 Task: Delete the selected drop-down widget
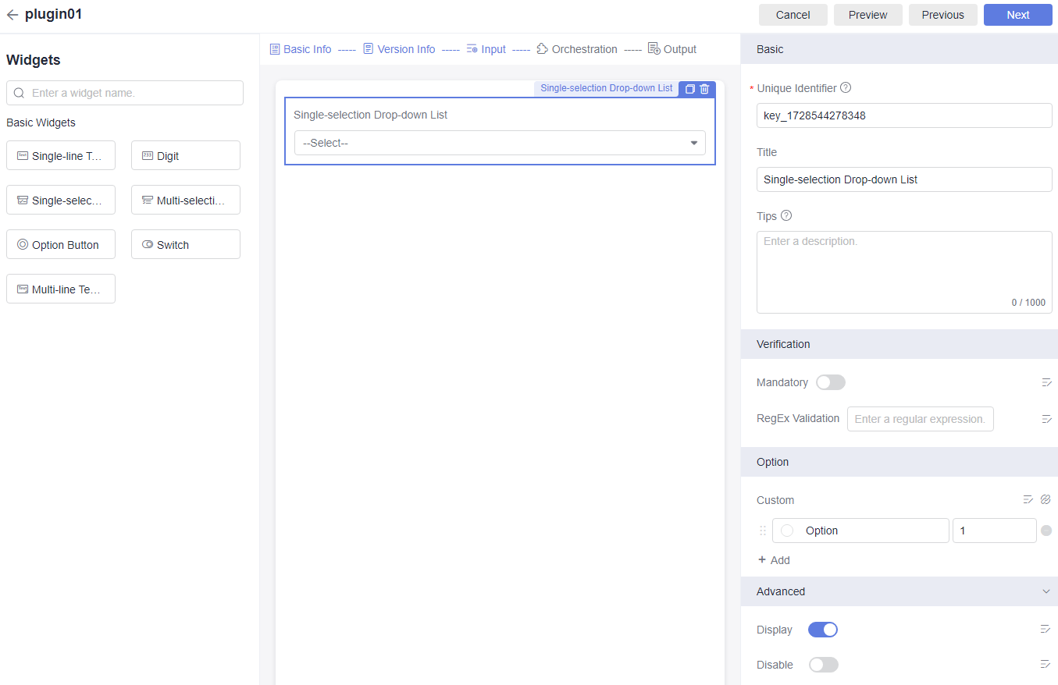point(704,89)
